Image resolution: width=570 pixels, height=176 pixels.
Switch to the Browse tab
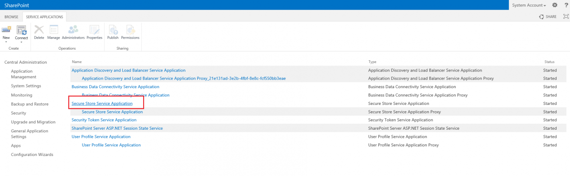coord(11,17)
